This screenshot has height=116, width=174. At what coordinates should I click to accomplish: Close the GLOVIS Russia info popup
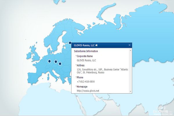tap(129, 45)
